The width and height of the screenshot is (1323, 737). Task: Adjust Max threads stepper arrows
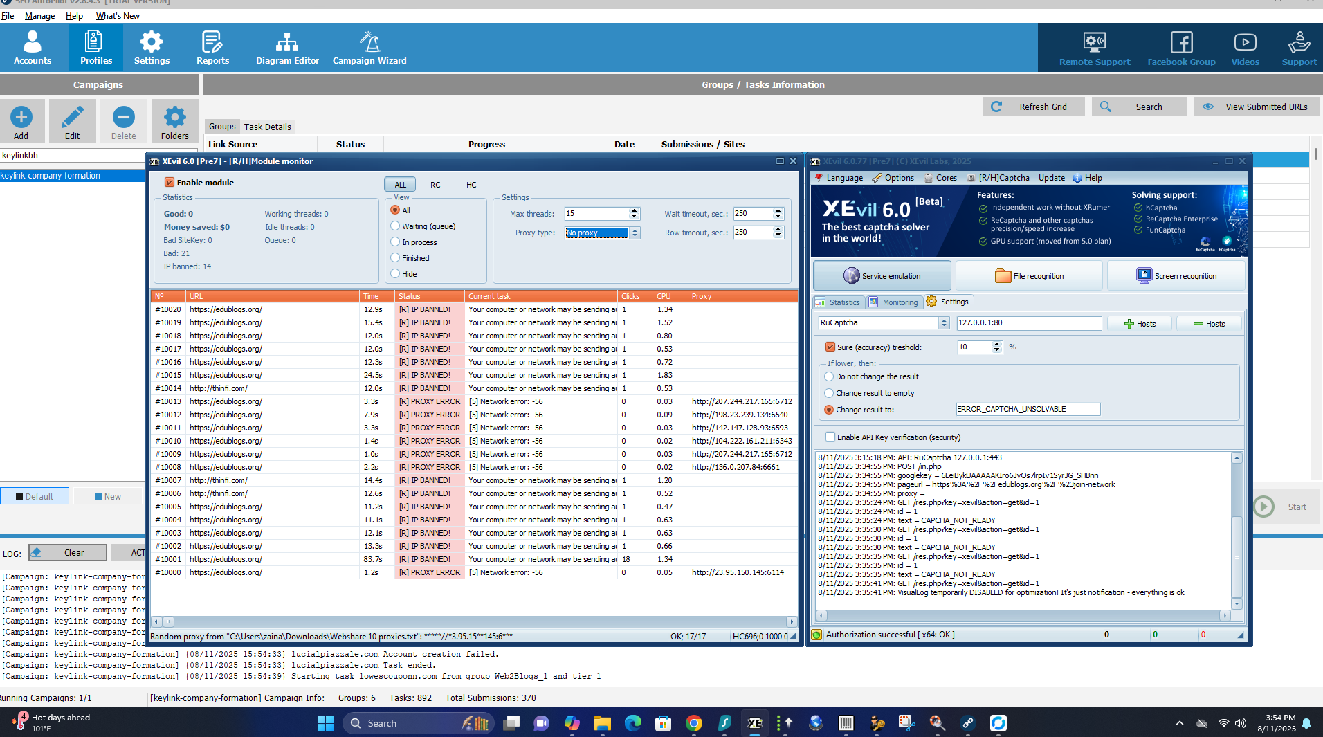pos(634,214)
